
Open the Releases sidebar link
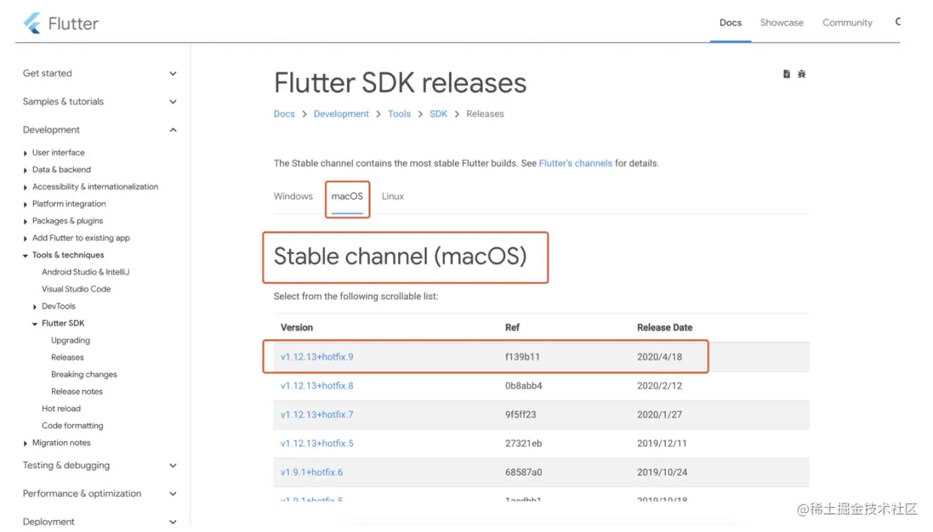click(x=68, y=358)
